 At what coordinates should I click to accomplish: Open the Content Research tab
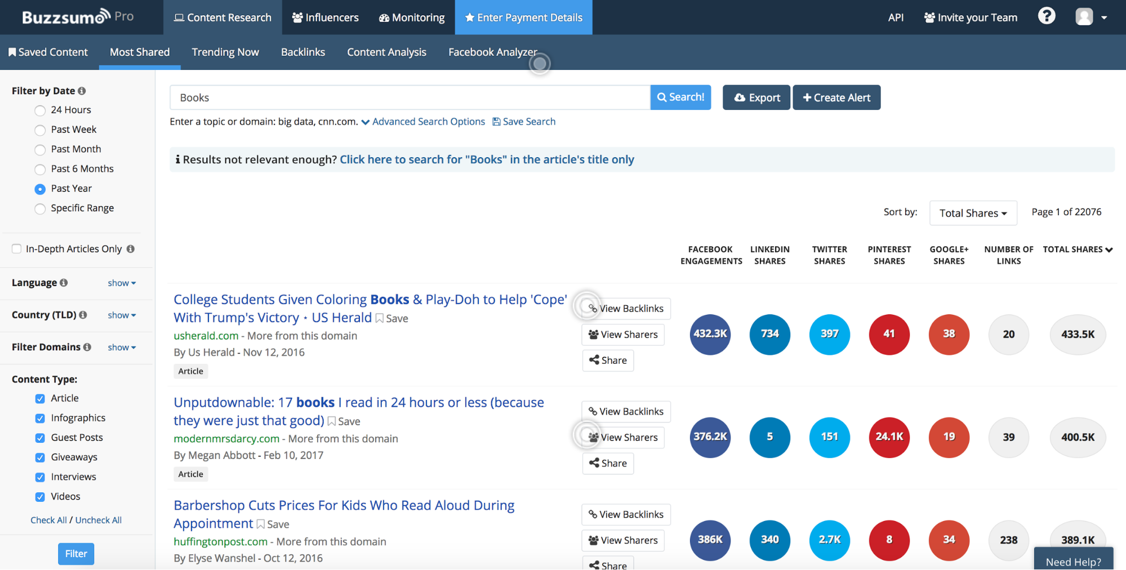pyautogui.click(x=222, y=17)
